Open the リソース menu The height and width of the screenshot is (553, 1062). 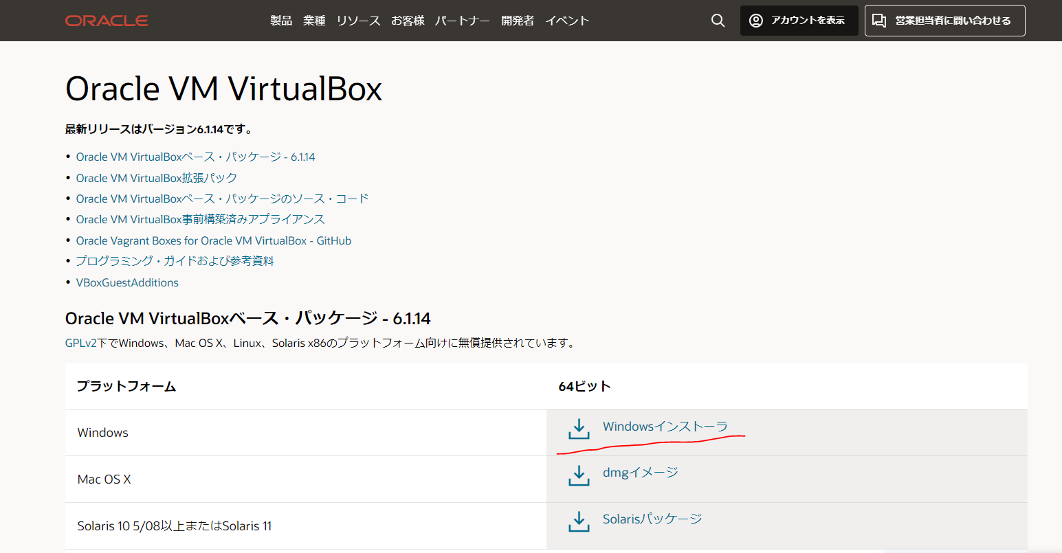pyautogui.click(x=358, y=21)
